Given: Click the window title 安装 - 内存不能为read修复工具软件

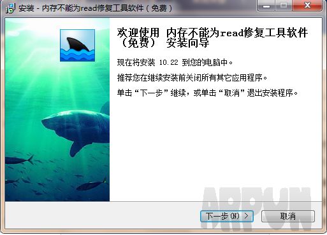Looking at the screenshot, I should 96,8.
